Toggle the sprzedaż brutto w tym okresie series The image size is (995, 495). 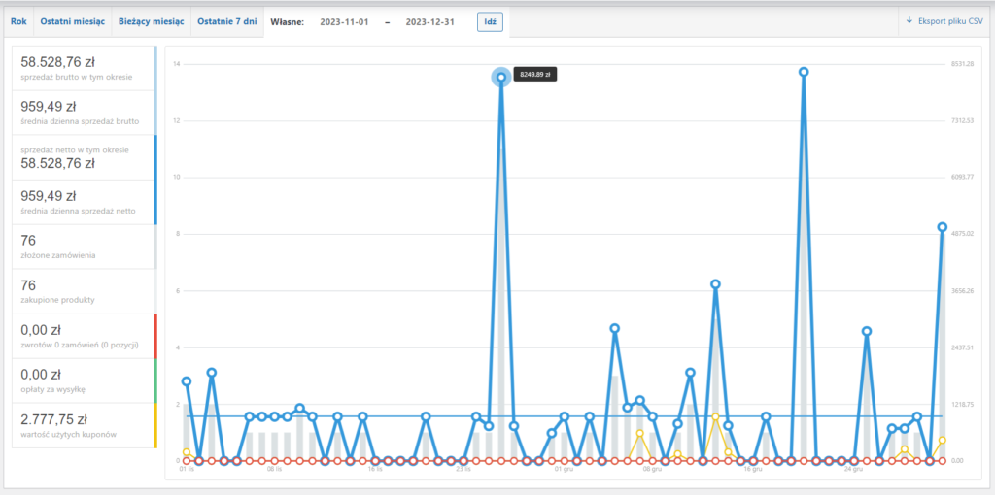pos(84,67)
